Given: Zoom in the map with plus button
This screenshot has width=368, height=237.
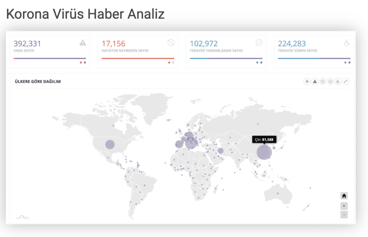Looking at the screenshot, I should (x=344, y=206).
